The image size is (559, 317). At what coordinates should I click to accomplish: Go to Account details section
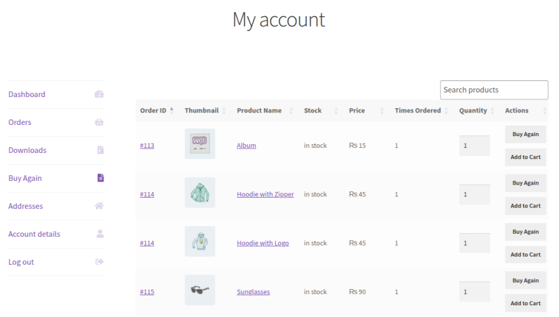coord(34,234)
